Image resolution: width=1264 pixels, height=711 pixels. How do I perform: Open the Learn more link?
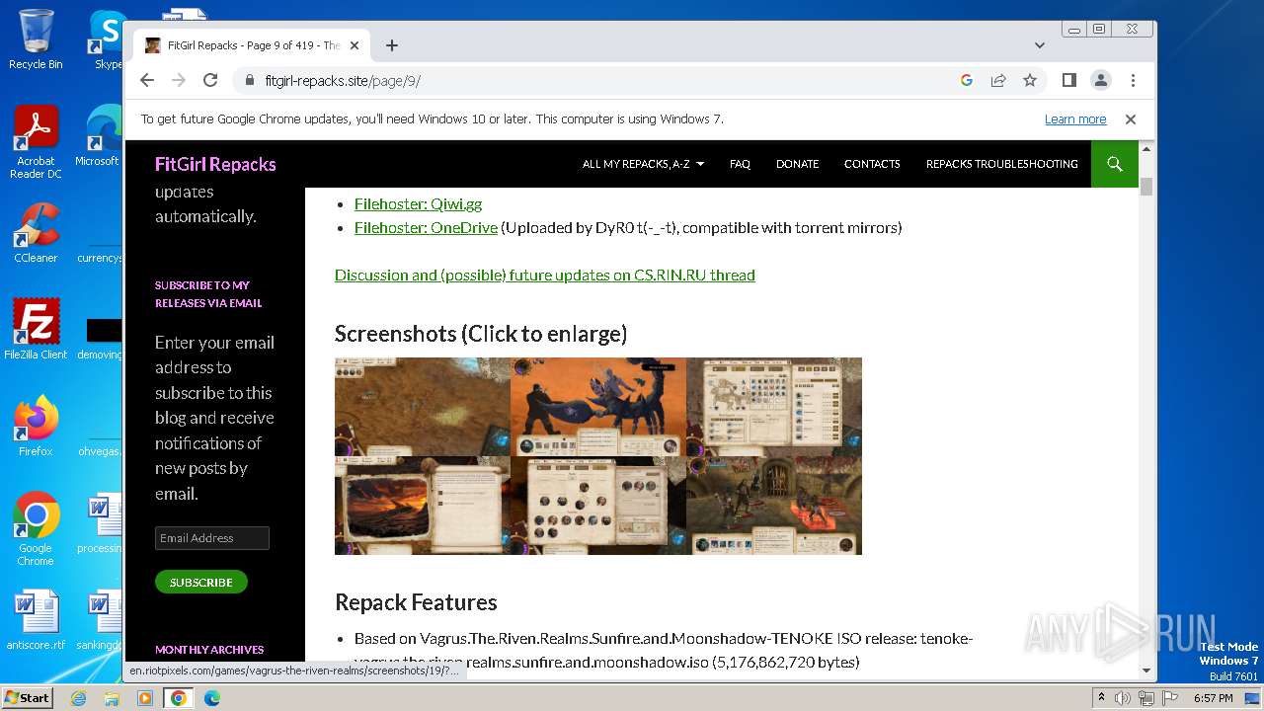tap(1075, 119)
